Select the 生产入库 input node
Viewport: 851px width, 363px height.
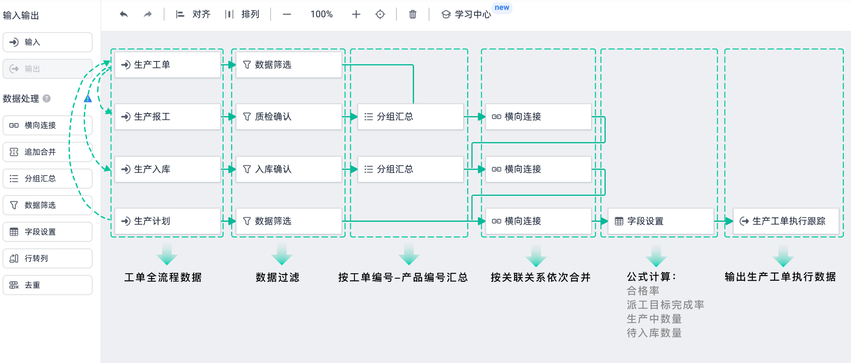[168, 169]
